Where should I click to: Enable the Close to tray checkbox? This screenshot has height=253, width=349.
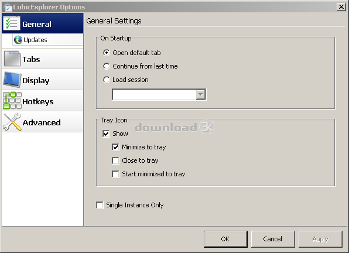[115, 160]
